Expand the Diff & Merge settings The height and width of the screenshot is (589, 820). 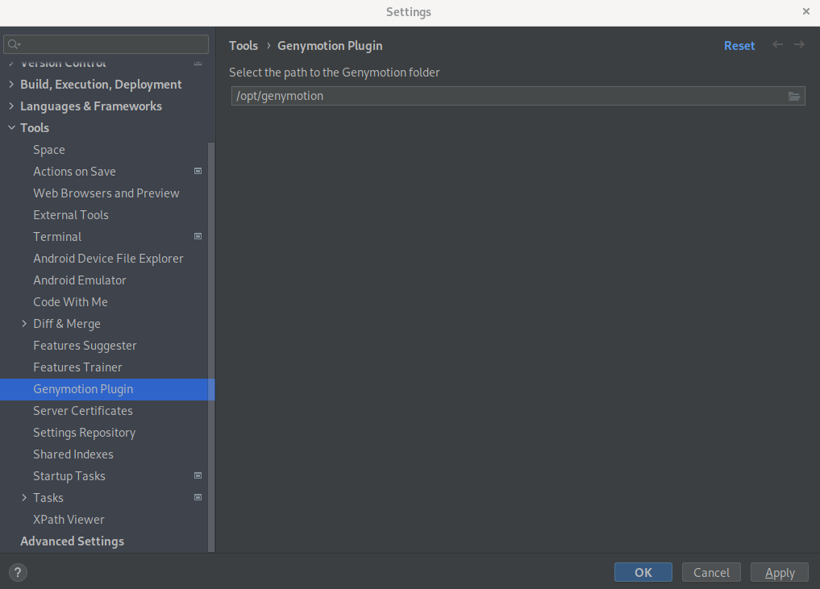[23, 323]
